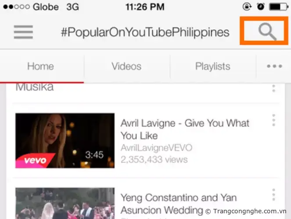
Task: Switch to the Playlists tab
Action: [x=213, y=66]
